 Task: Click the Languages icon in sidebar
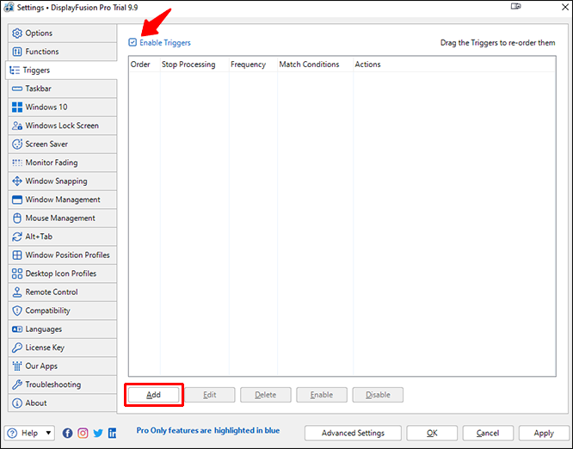[x=17, y=329]
